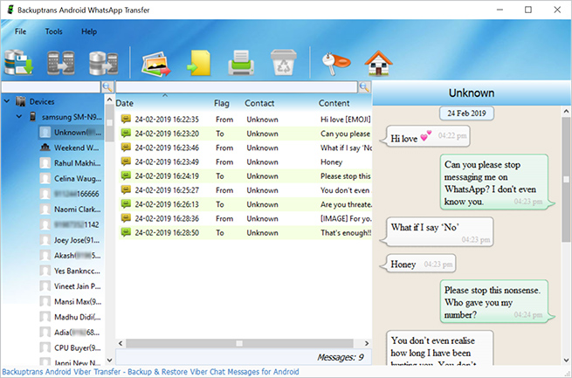The height and width of the screenshot is (378, 572).
Task: Open the File menu
Action: [x=20, y=31]
